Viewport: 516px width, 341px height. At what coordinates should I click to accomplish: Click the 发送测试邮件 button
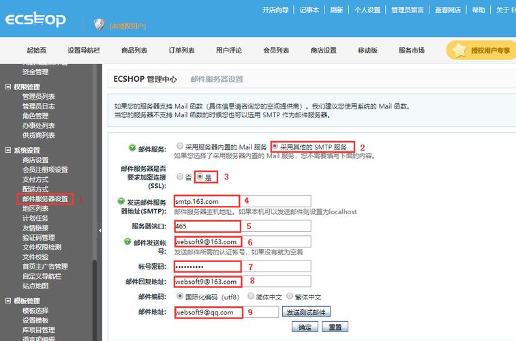306,312
